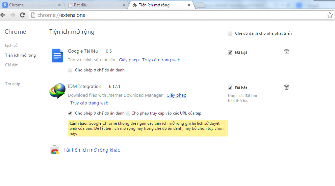Click the IDM Integration extension name
The width and height of the screenshot is (335, 186).
point(85,87)
